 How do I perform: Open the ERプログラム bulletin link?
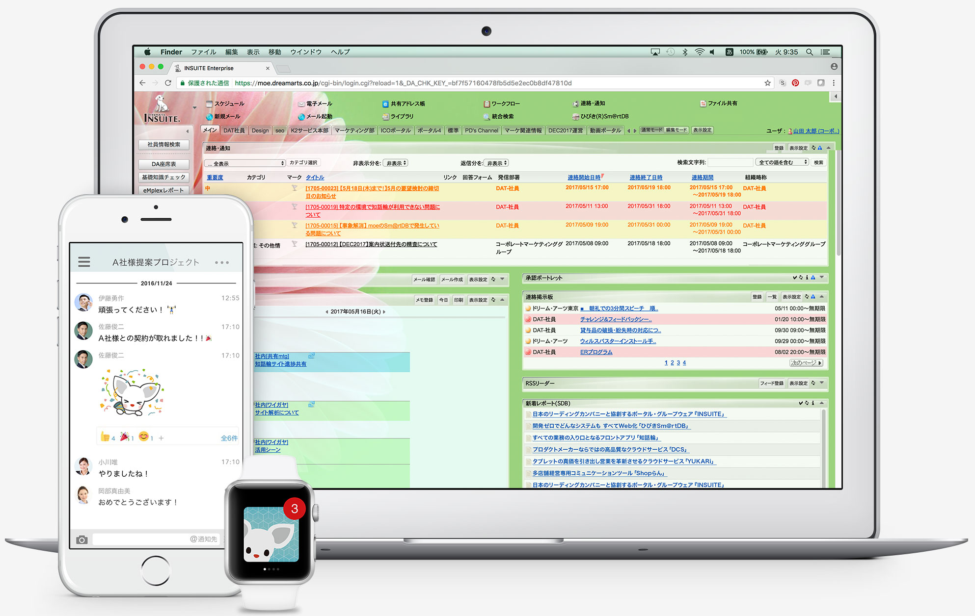596,352
